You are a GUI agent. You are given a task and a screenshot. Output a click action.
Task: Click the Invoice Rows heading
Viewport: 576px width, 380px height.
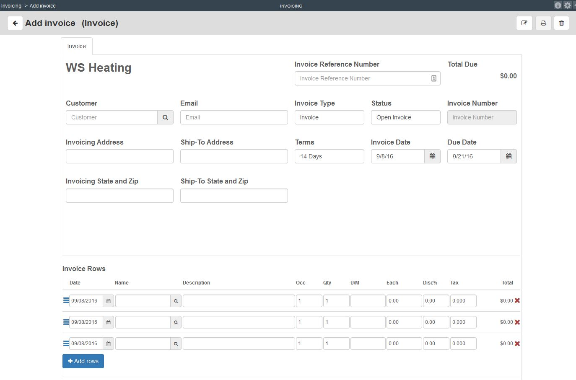[x=84, y=269]
